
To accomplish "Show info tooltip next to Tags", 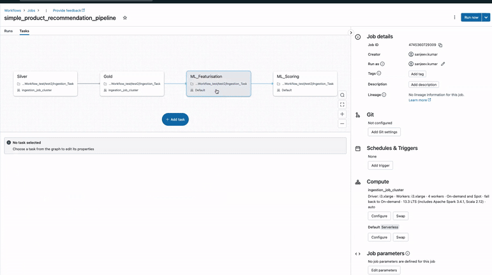I will [x=379, y=73].
